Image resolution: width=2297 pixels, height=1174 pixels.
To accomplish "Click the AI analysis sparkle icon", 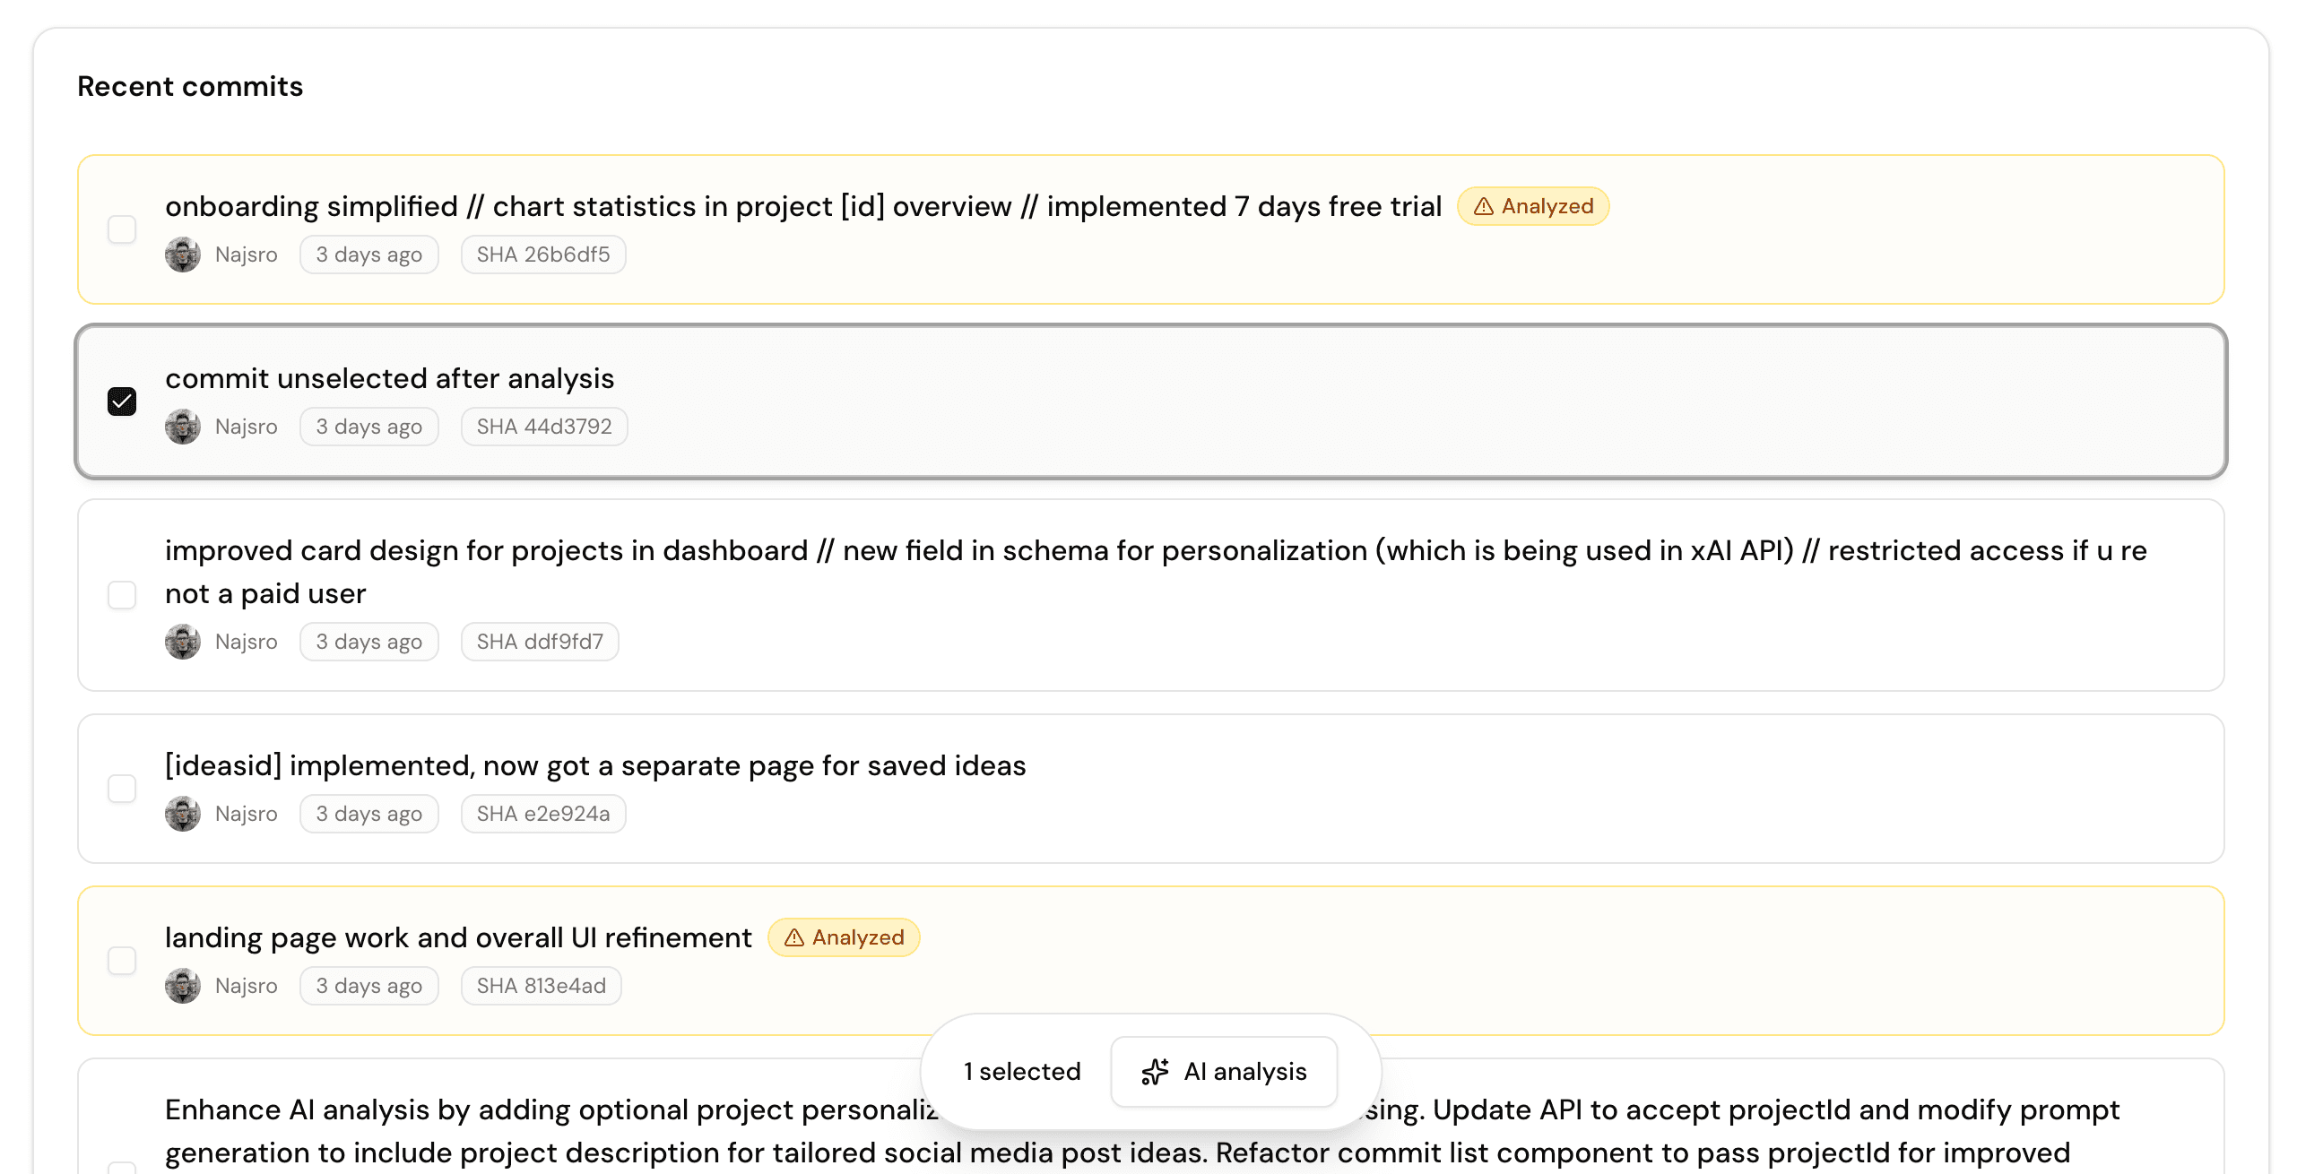I will (x=1155, y=1072).
